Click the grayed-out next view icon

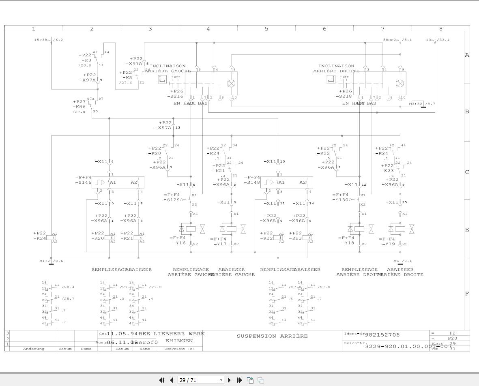260,380
